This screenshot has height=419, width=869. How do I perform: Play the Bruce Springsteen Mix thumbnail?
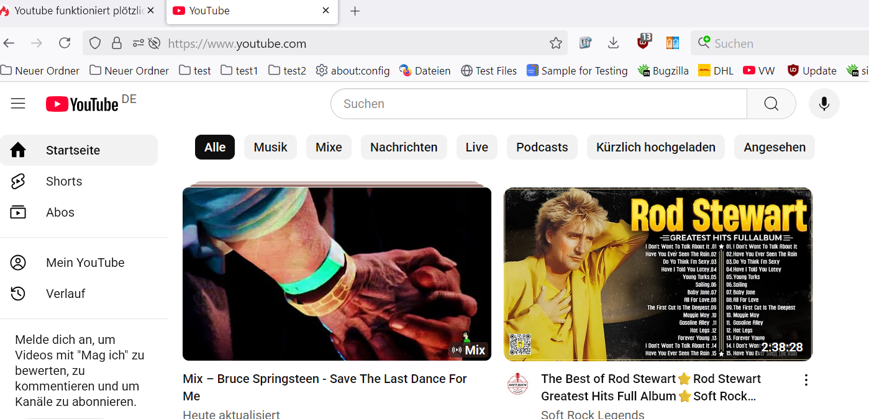coord(337,274)
